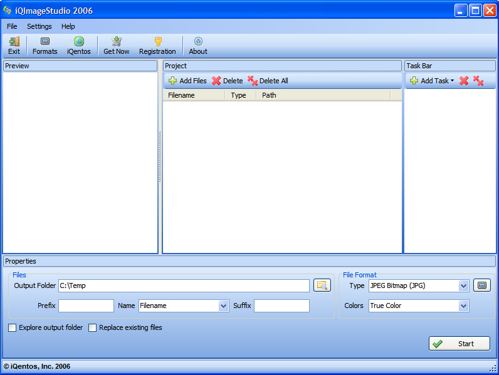Image resolution: width=499 pixels, height=375 pixels.
Task: Click the Suffix input field
Action: pos(281,306)
